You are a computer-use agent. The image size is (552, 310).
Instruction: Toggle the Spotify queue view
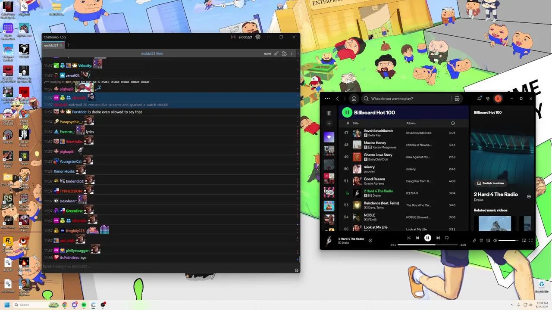[481, 241]
